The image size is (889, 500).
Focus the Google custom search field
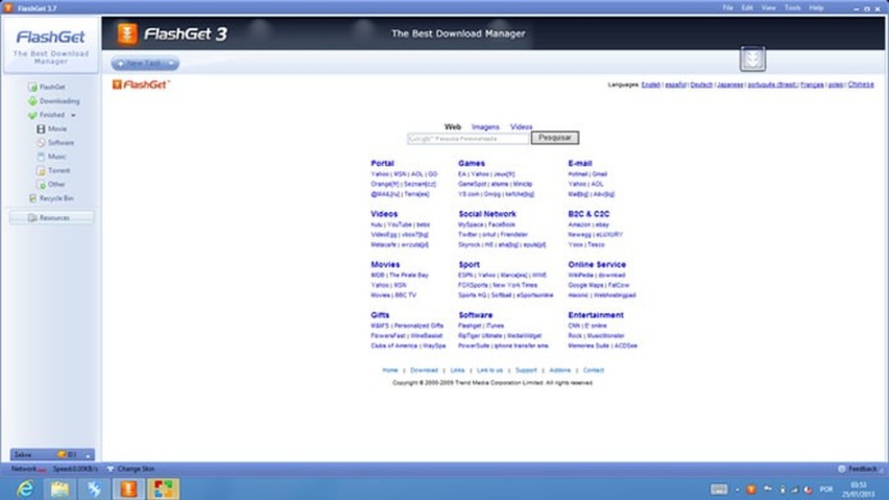(x=468, y=139)
